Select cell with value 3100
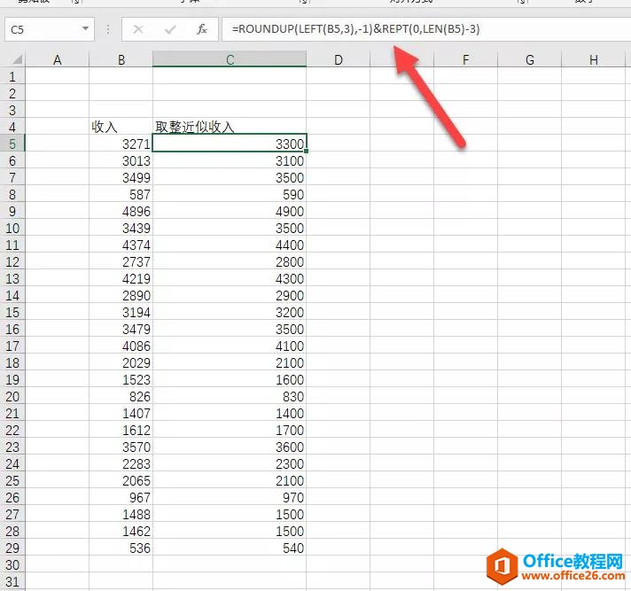This screenshot has width=631, height=591. [x=230, y=160]
